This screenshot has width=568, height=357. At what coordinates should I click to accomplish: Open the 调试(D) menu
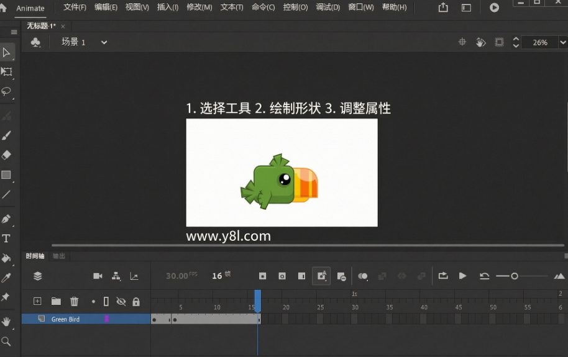[x=328, y=7]
